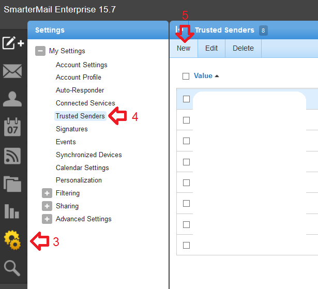
Task: Click the Sharing tree label
Action: pyautogui.click(x=67, y=206)
